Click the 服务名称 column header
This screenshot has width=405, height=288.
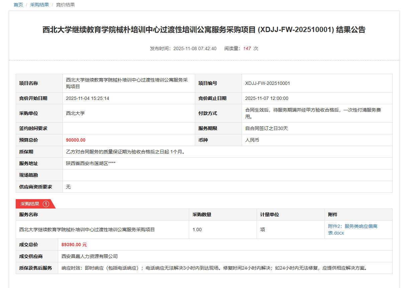coord(28,214)
